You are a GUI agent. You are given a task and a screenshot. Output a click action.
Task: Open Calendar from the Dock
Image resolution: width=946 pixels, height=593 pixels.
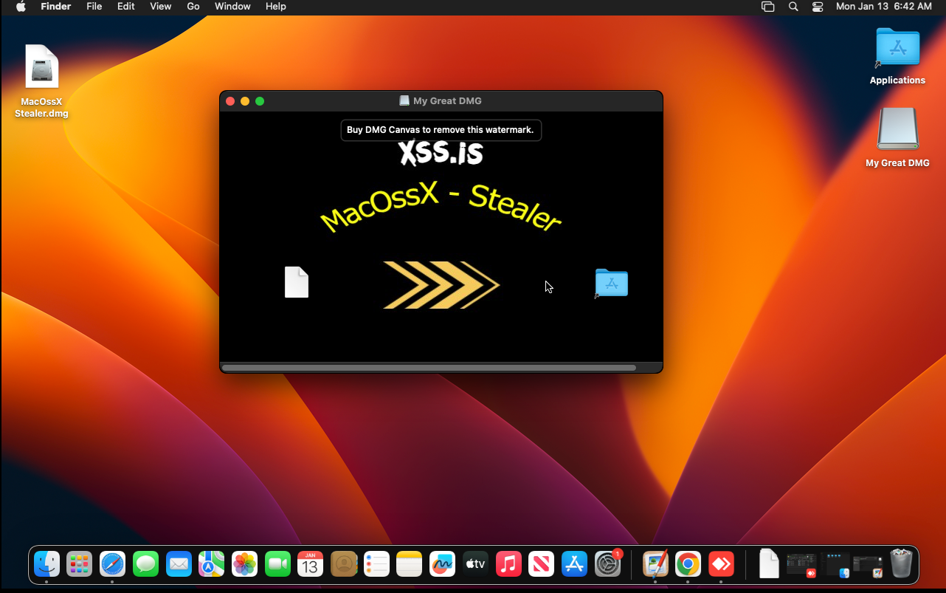311,565
